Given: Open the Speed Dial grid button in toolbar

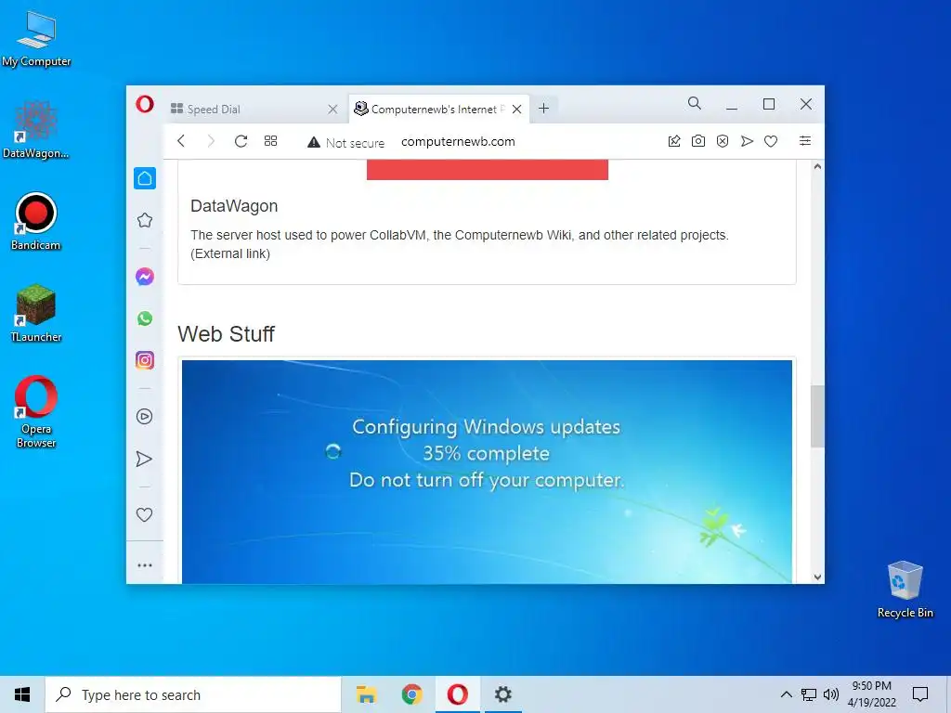Looking at the screenshot, I should tap(270, 141).
